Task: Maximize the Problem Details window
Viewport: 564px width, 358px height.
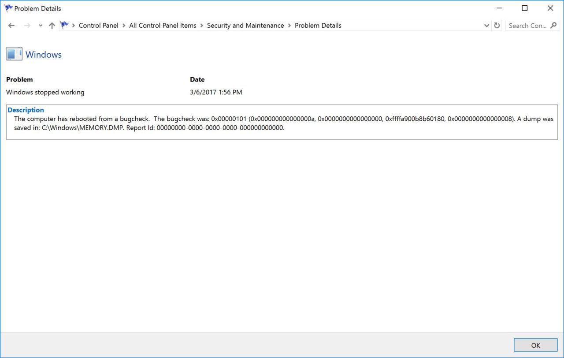Action: tap(525, 8)
